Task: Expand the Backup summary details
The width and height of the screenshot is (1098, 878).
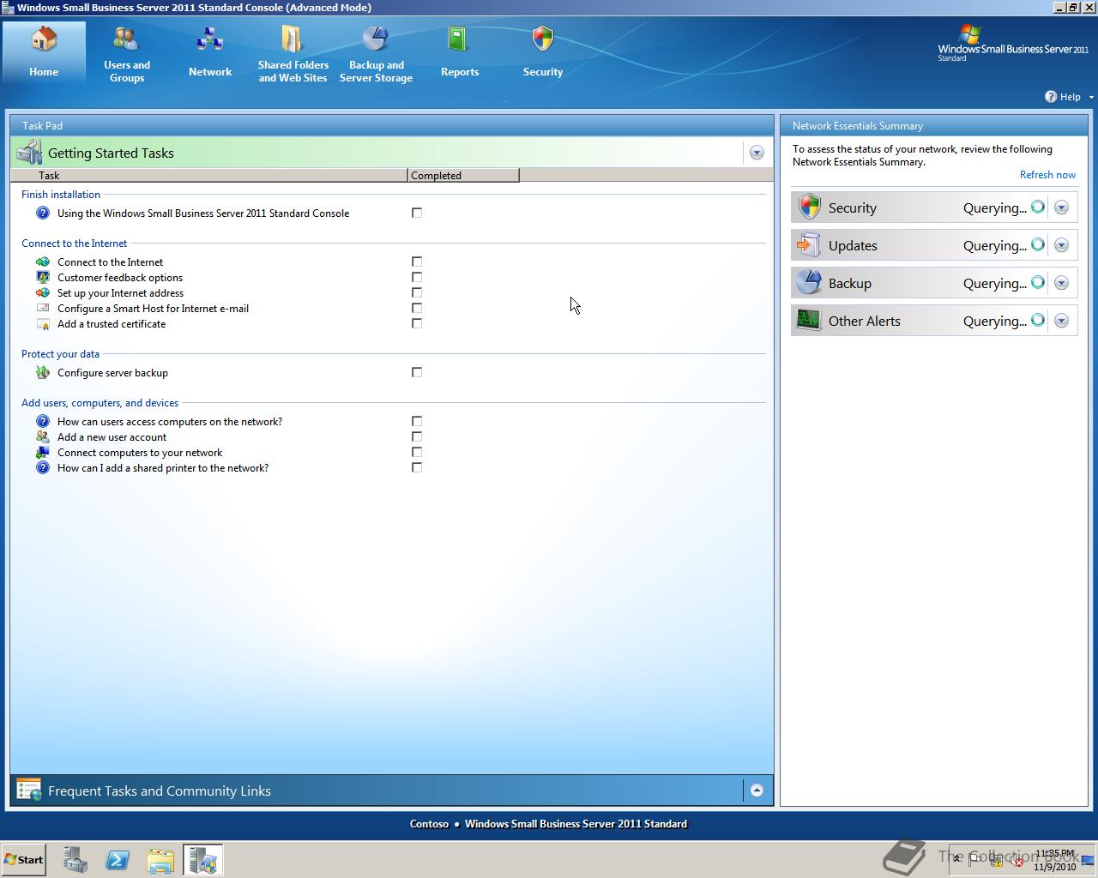Action: tap(1061, 283)
